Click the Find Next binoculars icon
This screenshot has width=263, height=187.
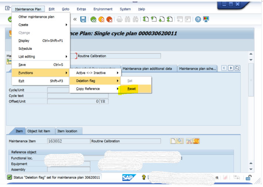(135, 20)
